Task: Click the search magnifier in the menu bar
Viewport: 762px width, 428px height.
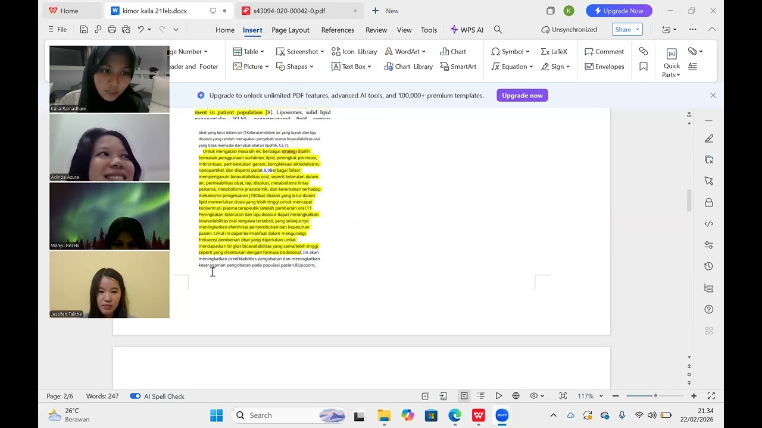Action: (498, 30)
